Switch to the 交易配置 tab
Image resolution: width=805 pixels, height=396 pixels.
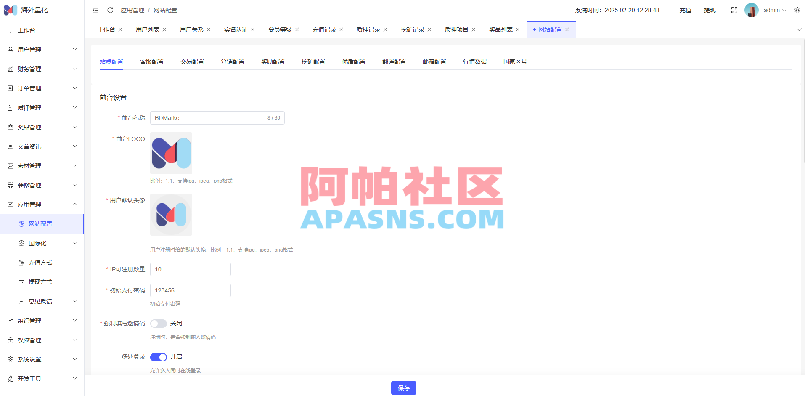tap(192, 61)
